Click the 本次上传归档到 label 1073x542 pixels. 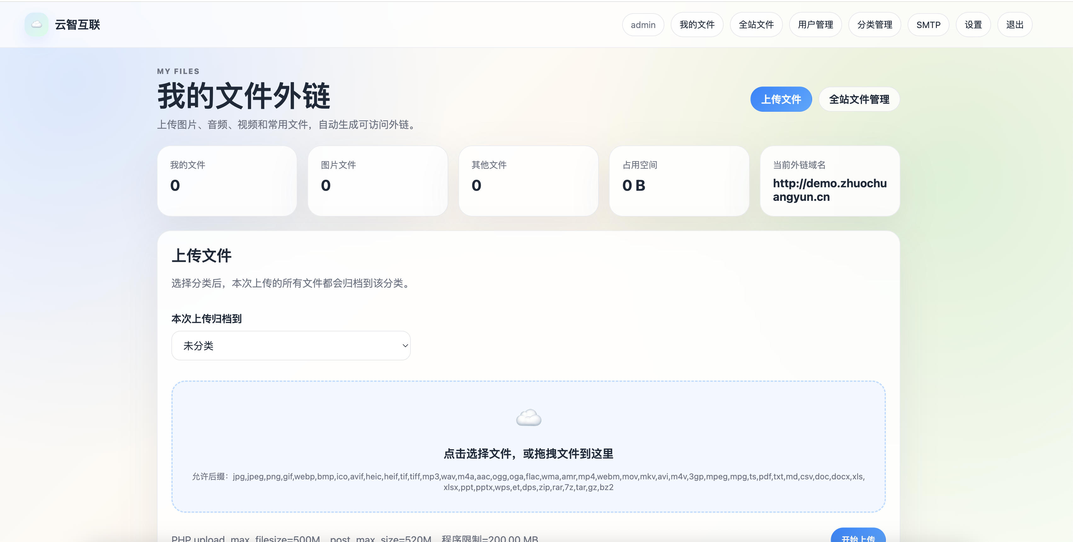[x=206, y=319]
